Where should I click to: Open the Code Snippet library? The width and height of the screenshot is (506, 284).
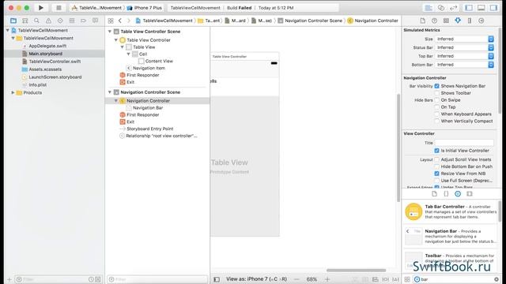point(446,194)
